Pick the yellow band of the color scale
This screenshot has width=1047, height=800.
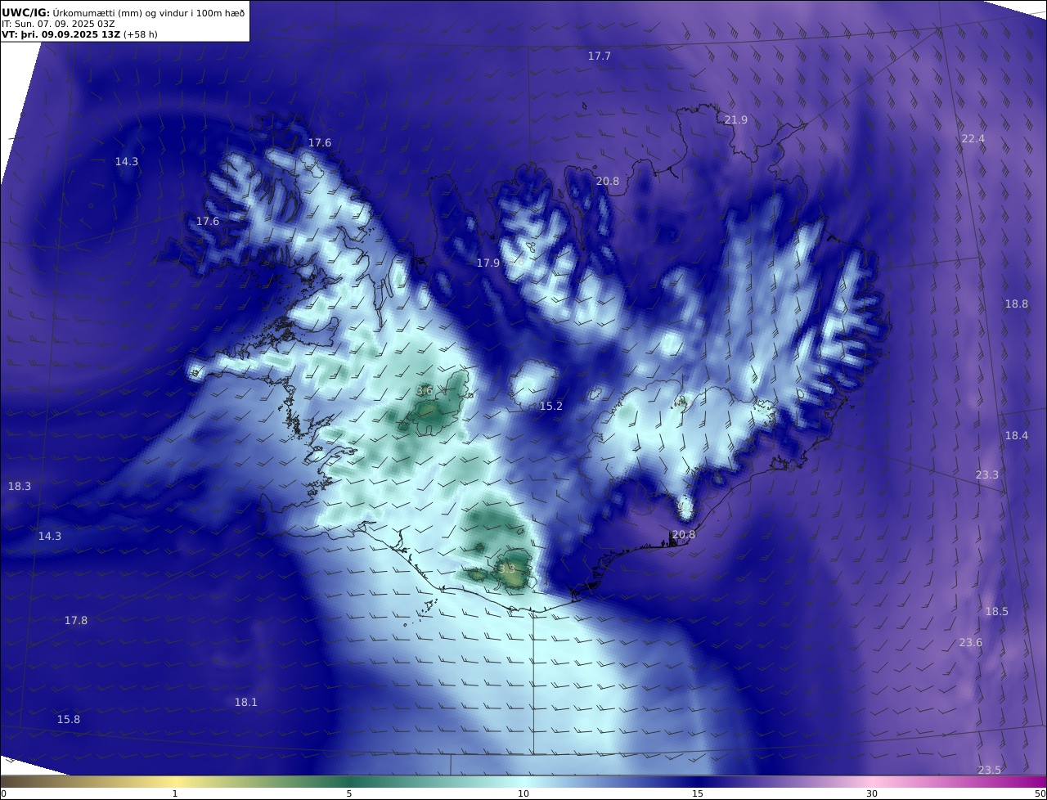175,781
